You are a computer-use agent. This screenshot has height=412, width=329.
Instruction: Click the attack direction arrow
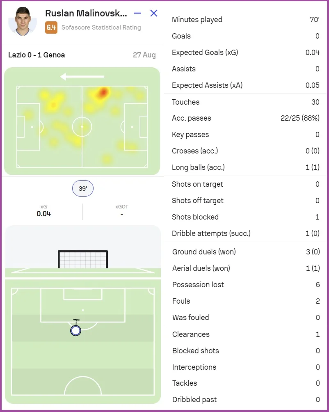coord(82,76)
